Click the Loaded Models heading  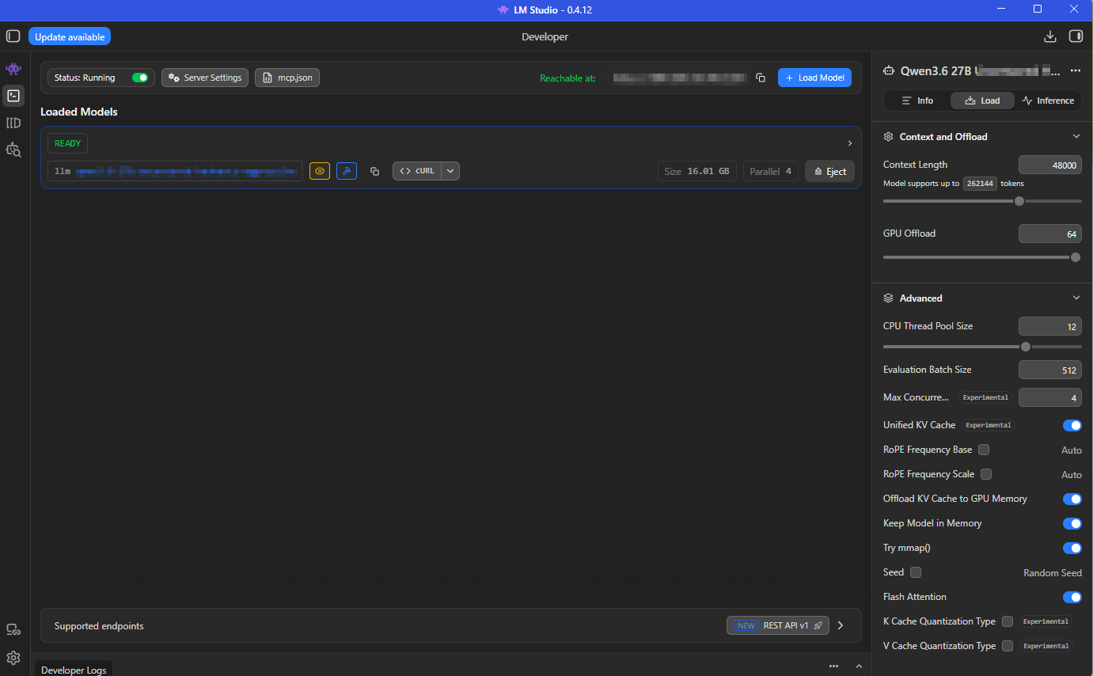[79, 112]
